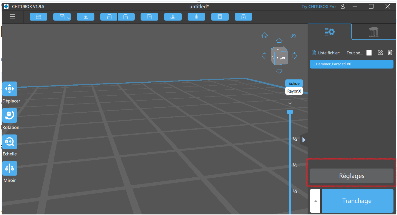Screen dimensions: 397x215
Task: Expand the save button dropdown arrow
Action: [x=69, y=18]
